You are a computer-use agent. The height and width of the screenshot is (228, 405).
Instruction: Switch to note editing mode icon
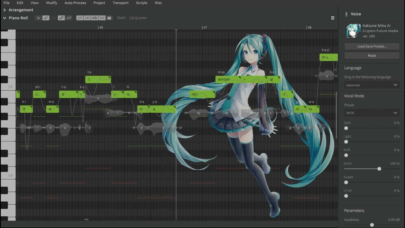(61, 18)
